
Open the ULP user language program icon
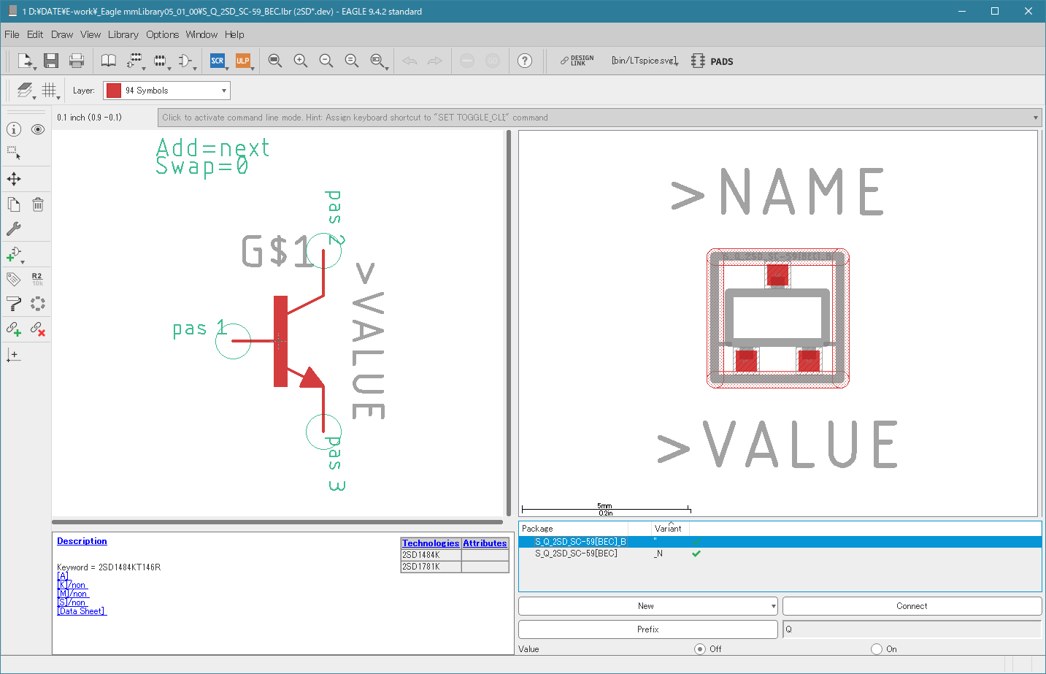(243, 61)
